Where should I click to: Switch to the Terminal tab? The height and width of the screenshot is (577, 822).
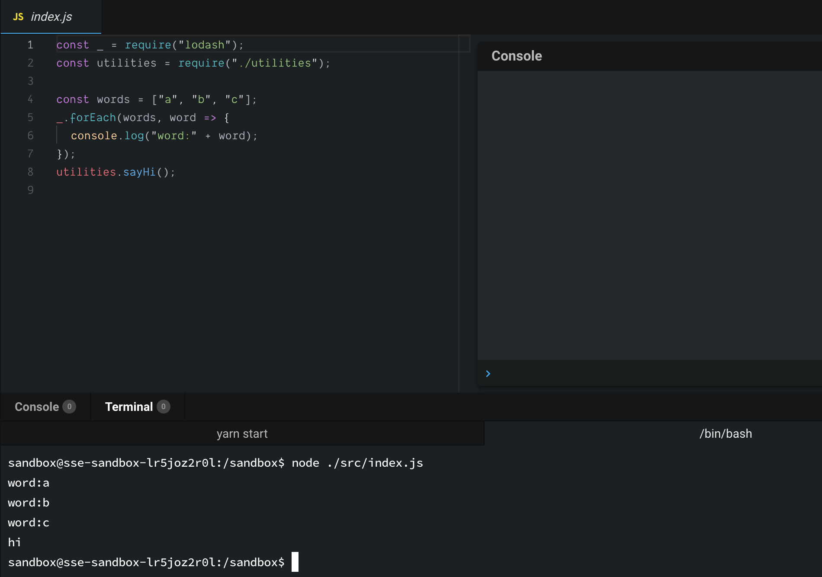click(x=128, y=406)
